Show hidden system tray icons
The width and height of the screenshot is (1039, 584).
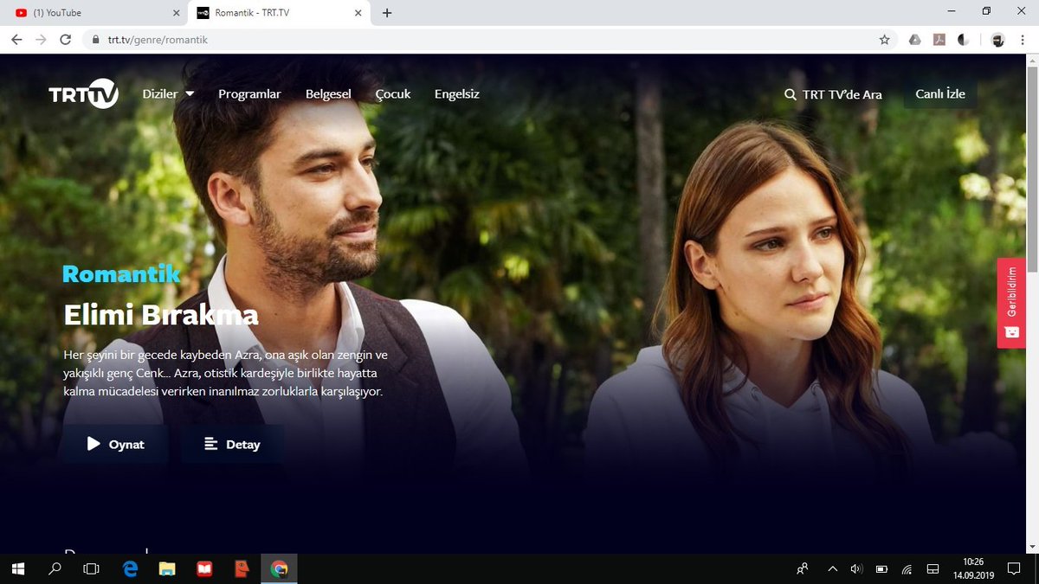coord(833,568)
